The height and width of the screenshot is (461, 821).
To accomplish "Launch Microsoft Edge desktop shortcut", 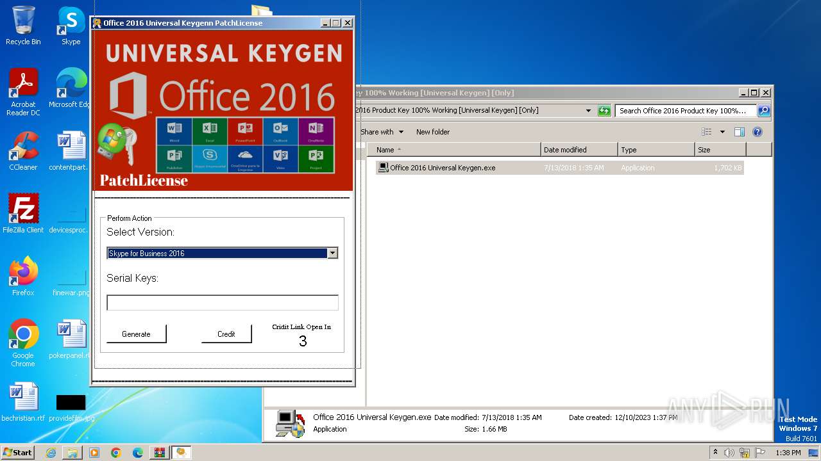I will (71, 88).
